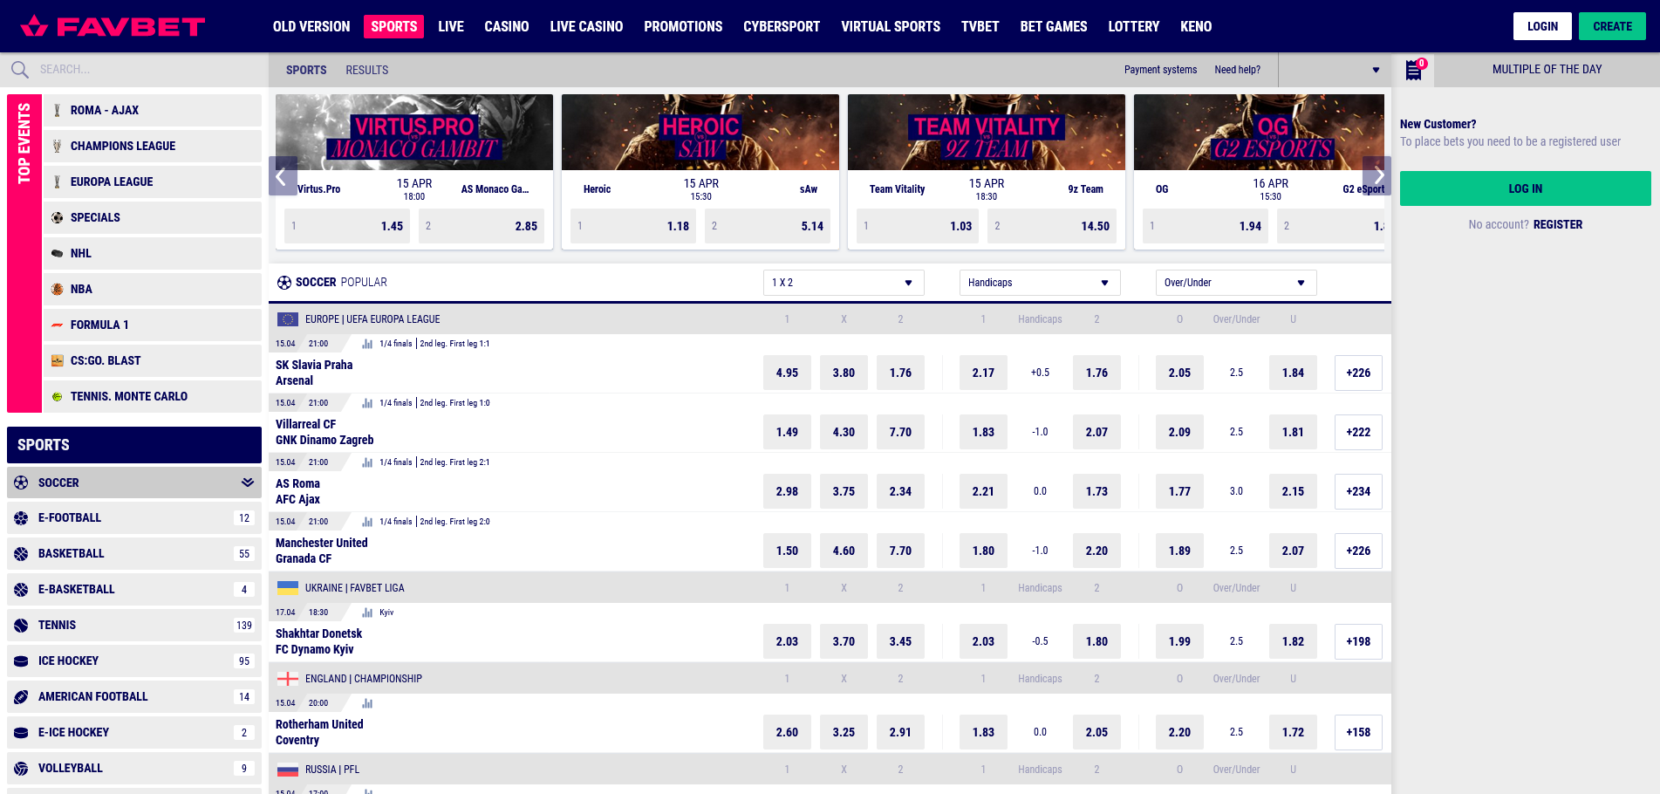This screenshot has height=794, width=1660.
Task: Click the Soccer Popular ball icon
Action: pos(284,283)
